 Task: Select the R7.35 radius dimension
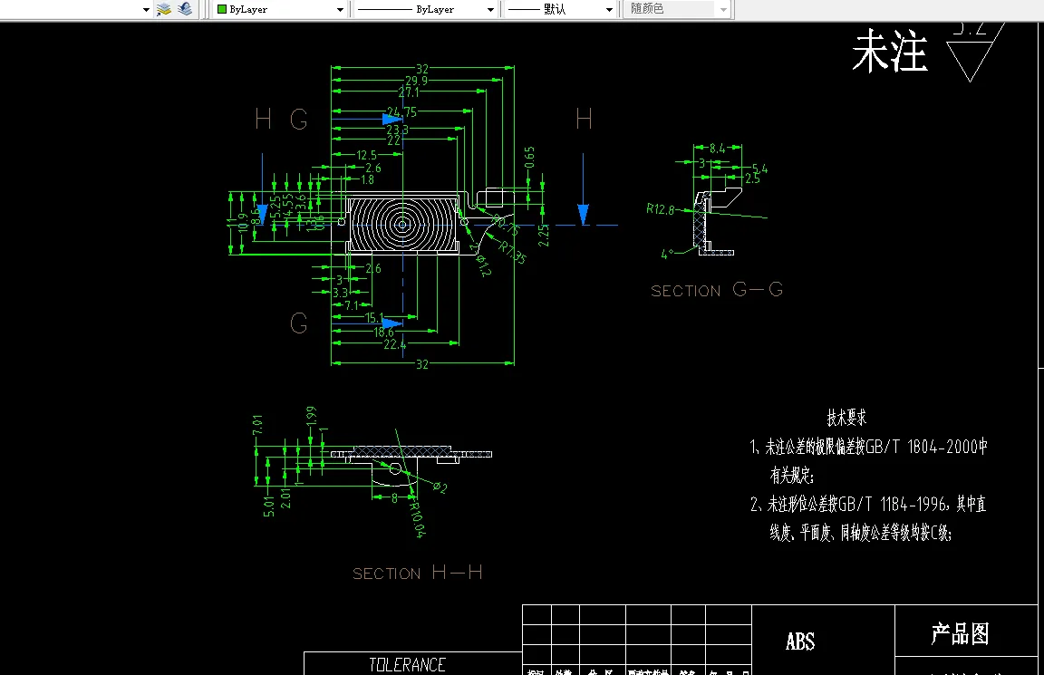coord(513,252)
